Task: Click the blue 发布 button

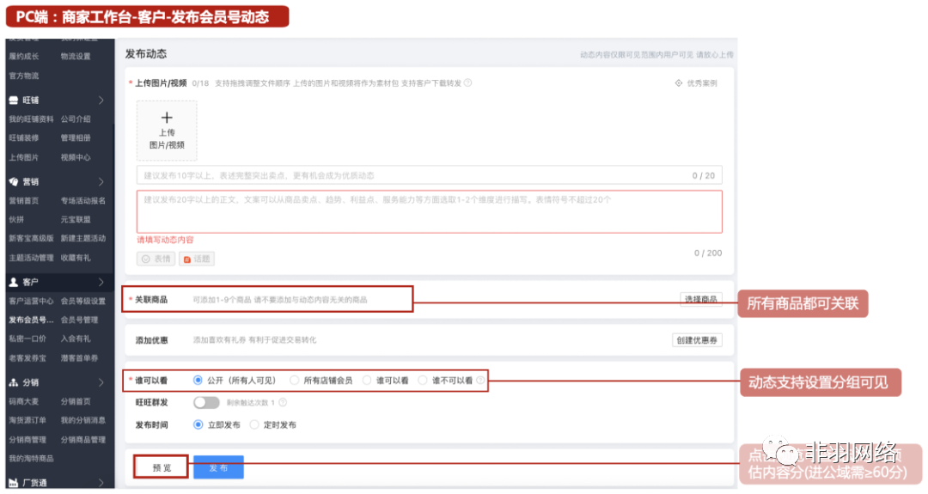Action: [x=218, y=467]
